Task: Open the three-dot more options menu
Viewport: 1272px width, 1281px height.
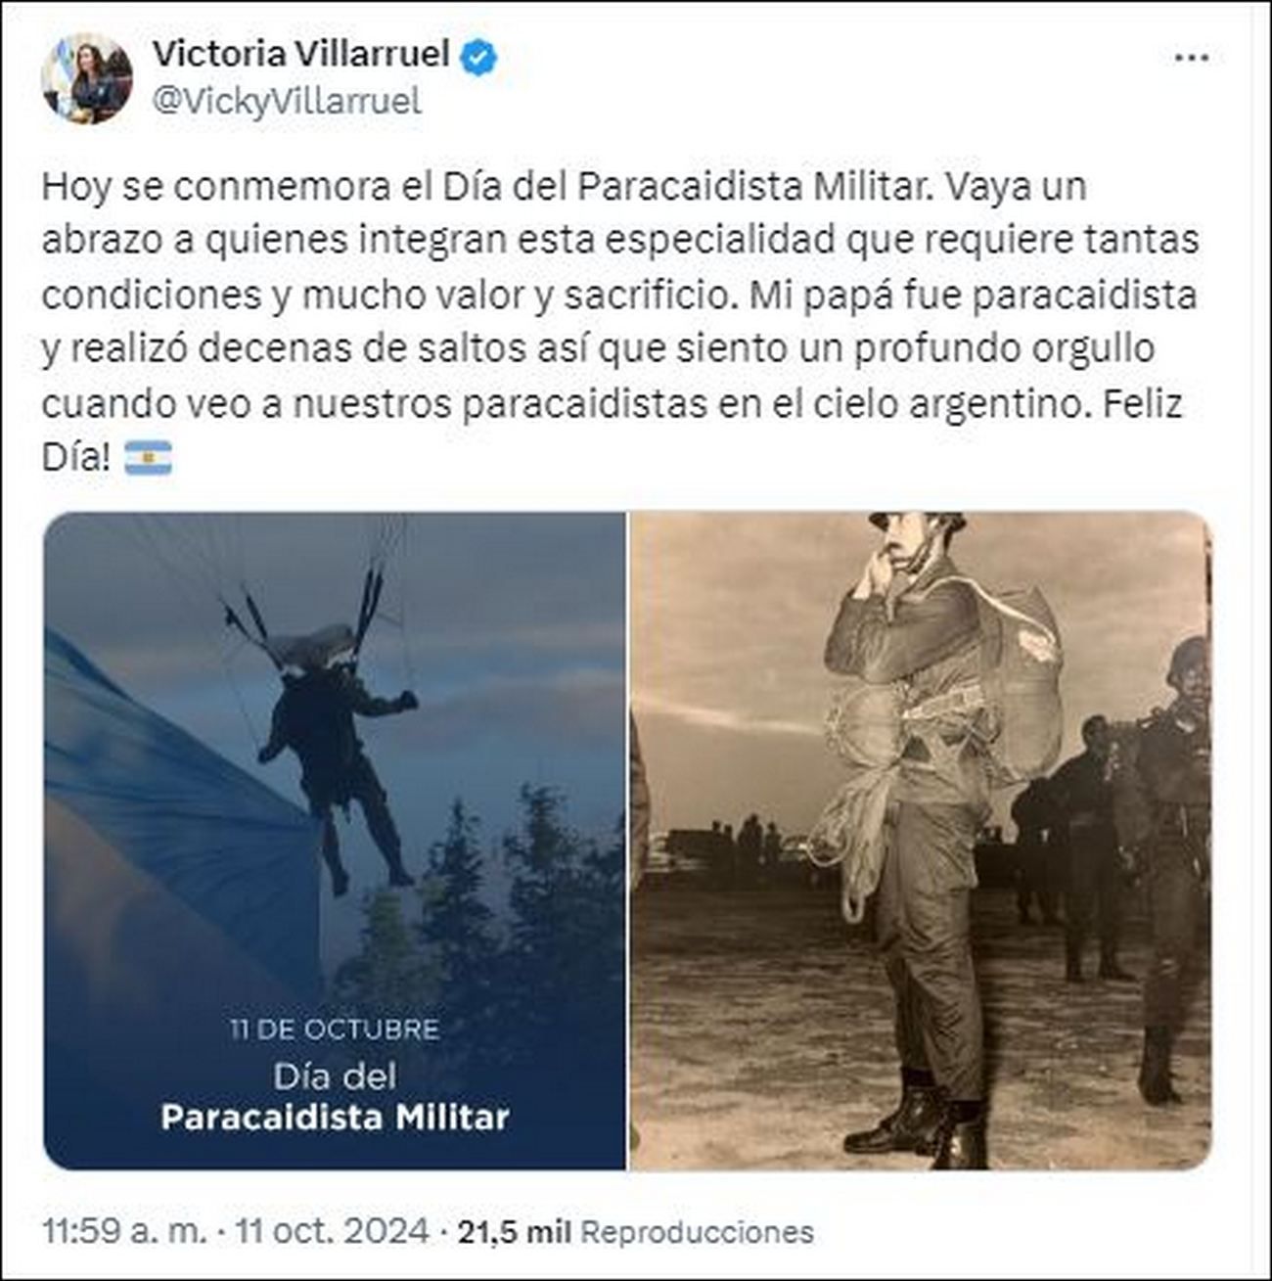Action: (x=1191, y=59)
